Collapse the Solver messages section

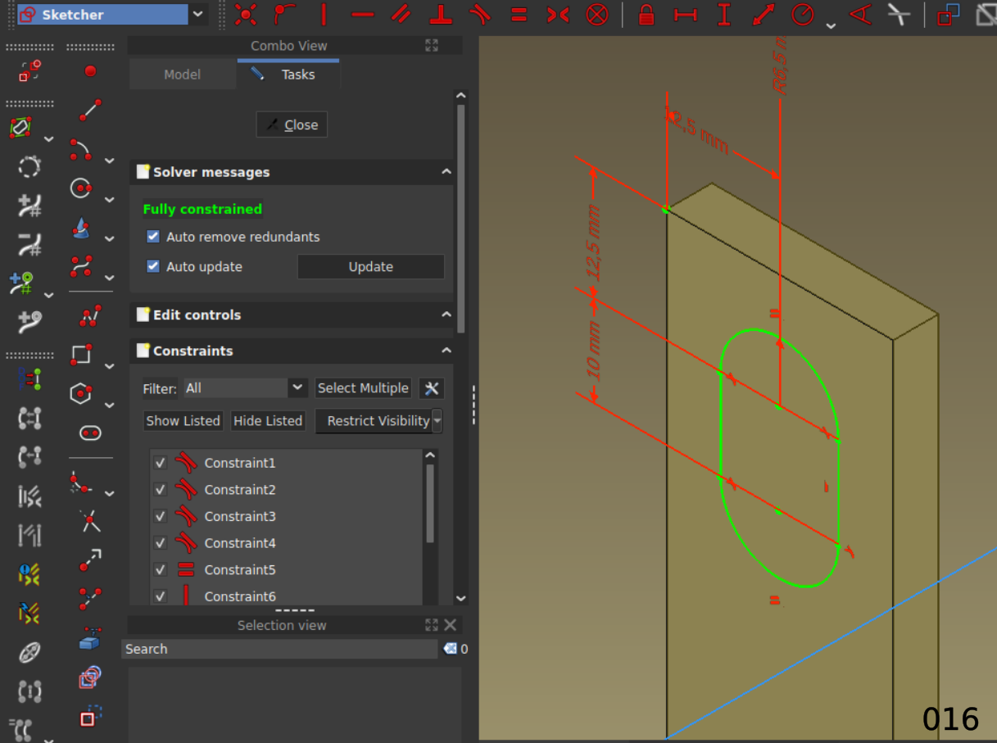(446, 172)
